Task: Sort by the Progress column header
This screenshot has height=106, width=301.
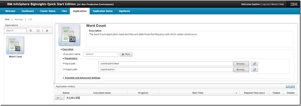Action: click(x=143, y=93)
